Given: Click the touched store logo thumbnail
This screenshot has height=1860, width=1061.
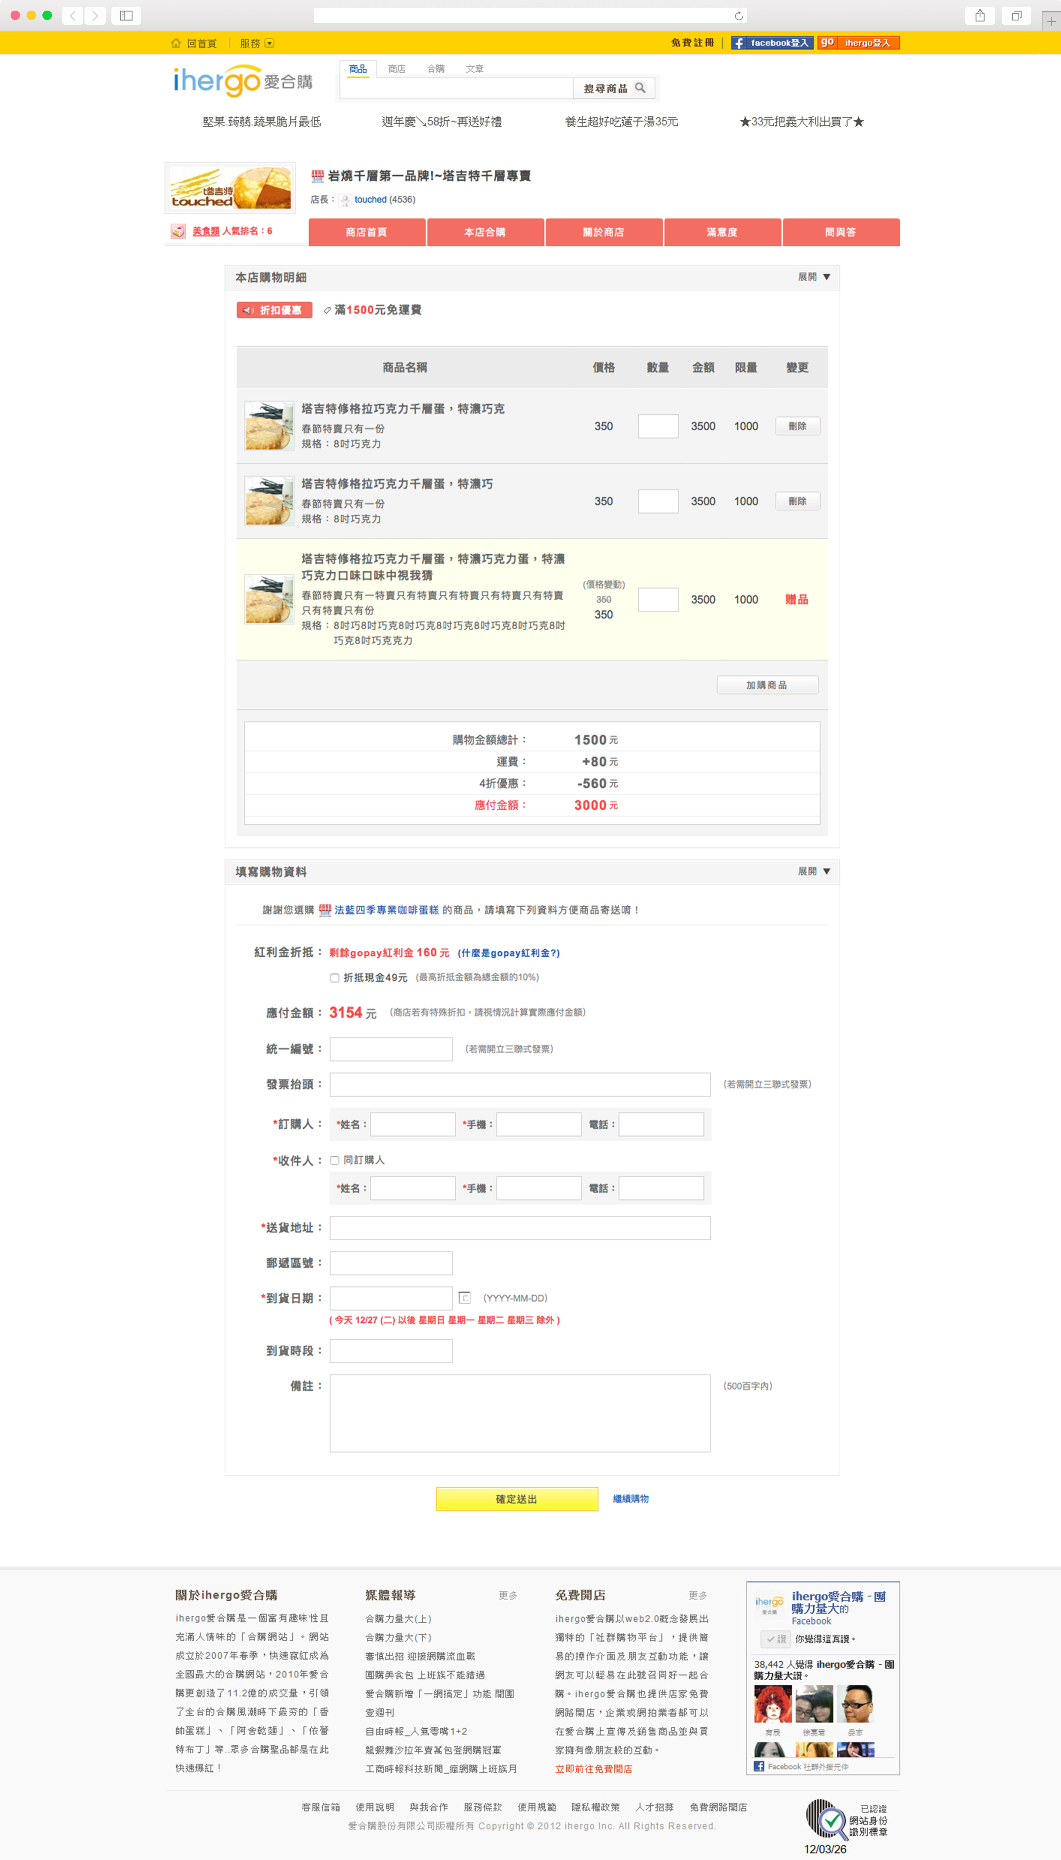Looking at the screenshot, I should pyautogui.click(x=230, y=188).
